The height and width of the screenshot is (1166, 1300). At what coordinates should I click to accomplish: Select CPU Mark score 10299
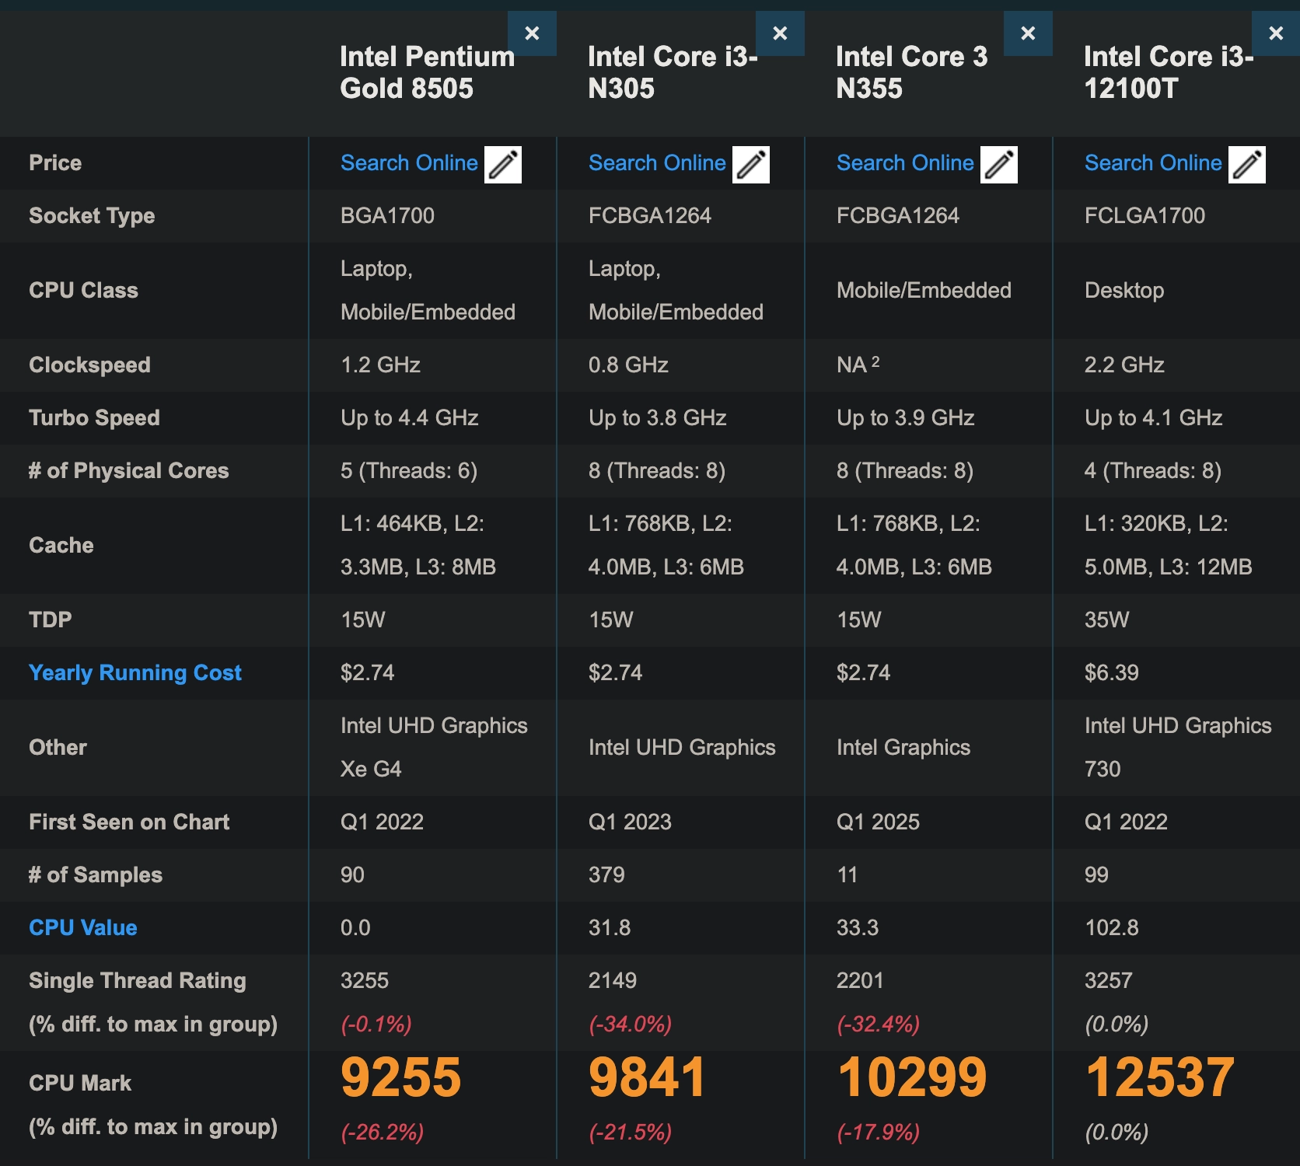(x=912, y=1077)
